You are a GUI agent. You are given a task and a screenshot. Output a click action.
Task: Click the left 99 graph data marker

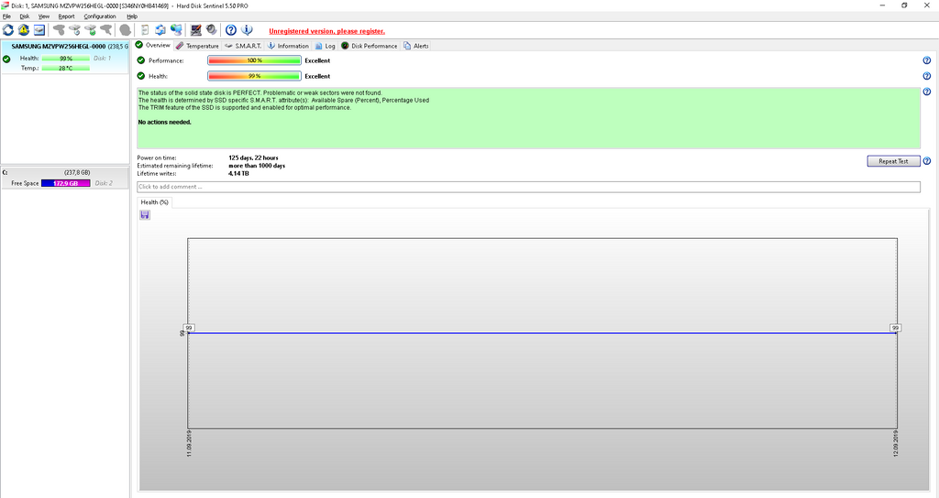pyautogui.click(x=189, y=328)
